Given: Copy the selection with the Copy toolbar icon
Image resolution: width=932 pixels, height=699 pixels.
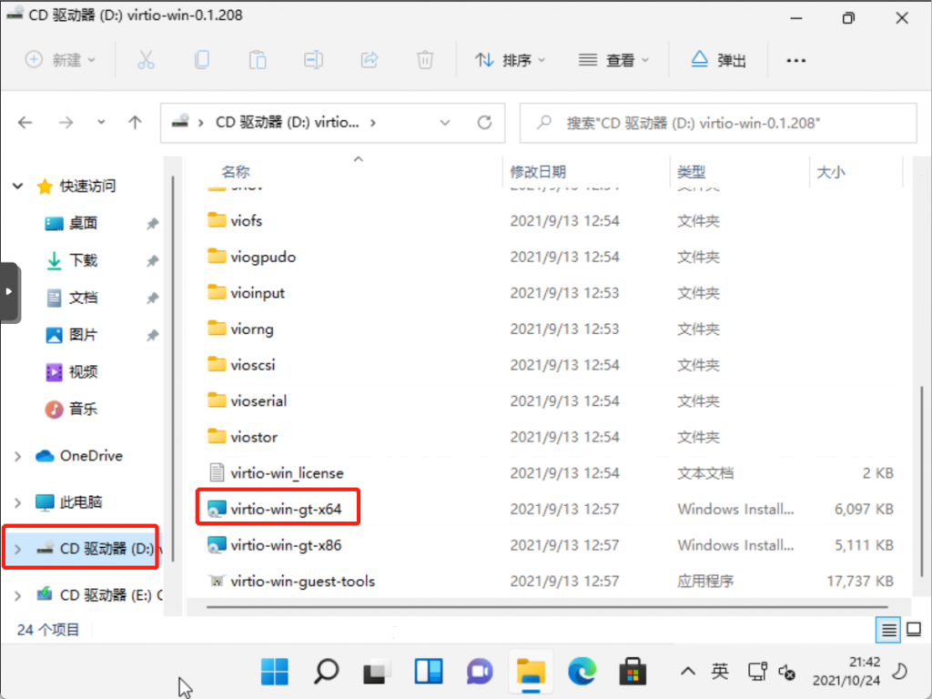Looking at the screenshot, I should (202, 60).
